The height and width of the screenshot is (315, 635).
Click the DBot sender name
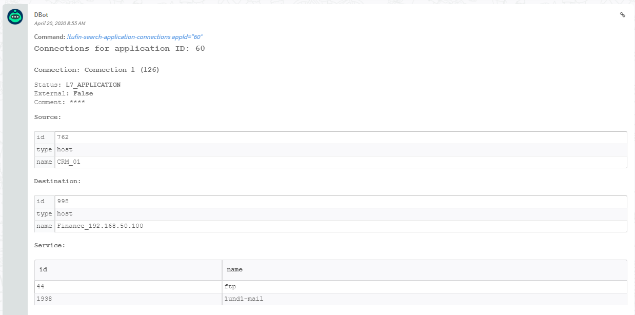point(41,15)
